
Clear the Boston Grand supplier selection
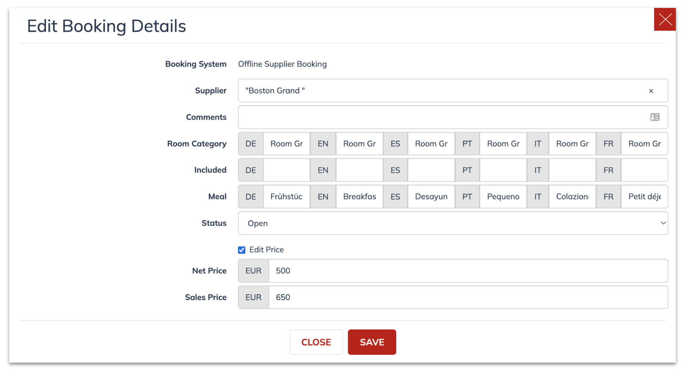click(x=651, y=91)
